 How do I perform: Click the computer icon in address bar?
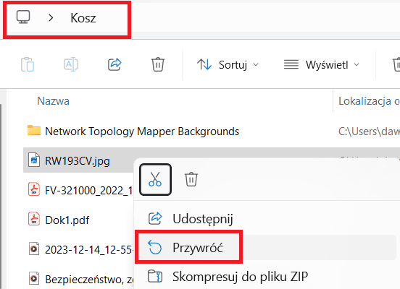point(23,17)
